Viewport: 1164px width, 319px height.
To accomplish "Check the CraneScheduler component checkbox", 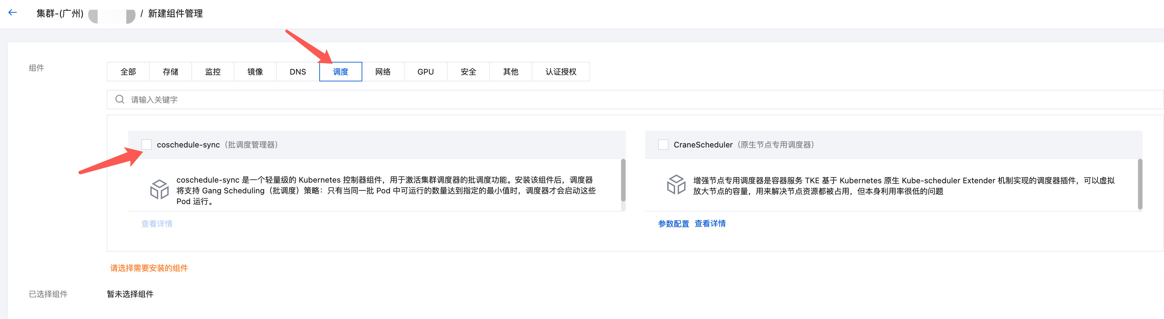I will 663,145.
